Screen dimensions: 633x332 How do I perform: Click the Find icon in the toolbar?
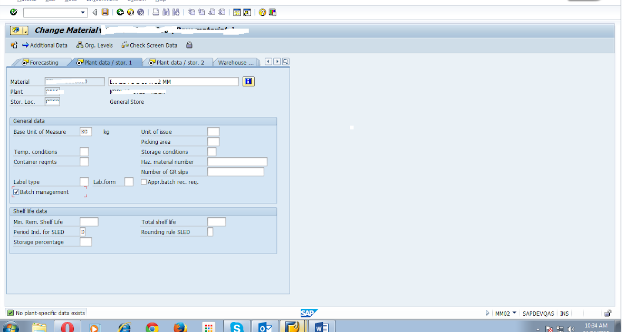[x=166, y=12]
